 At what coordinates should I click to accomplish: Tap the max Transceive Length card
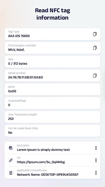pos(52,117)
